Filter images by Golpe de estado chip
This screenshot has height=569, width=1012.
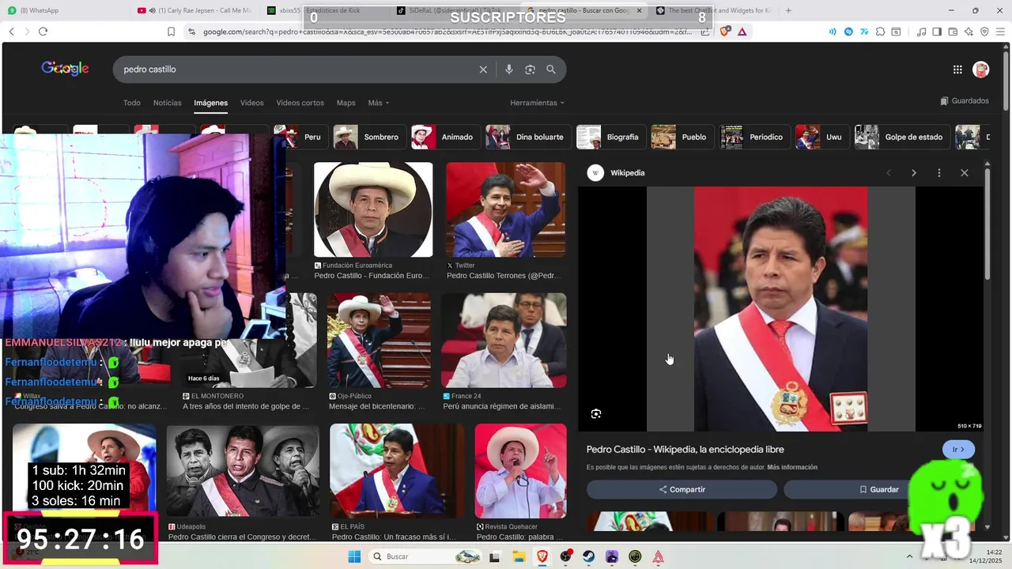pos(901,137)
